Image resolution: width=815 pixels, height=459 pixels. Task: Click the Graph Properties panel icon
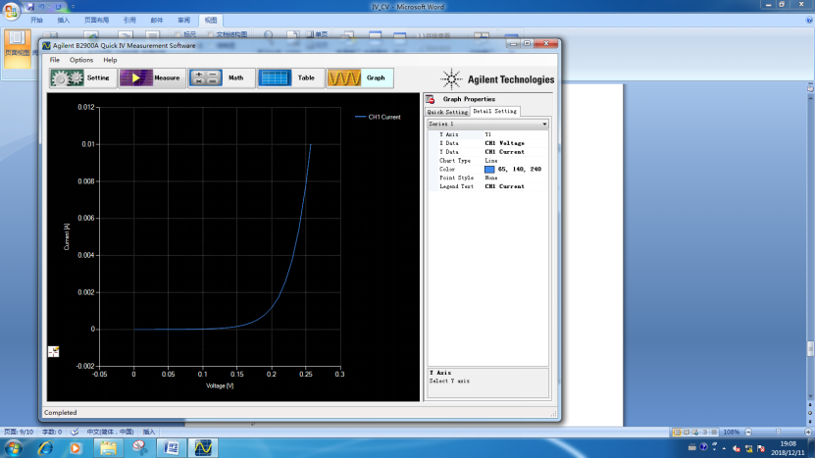click(x=431, y=99)
